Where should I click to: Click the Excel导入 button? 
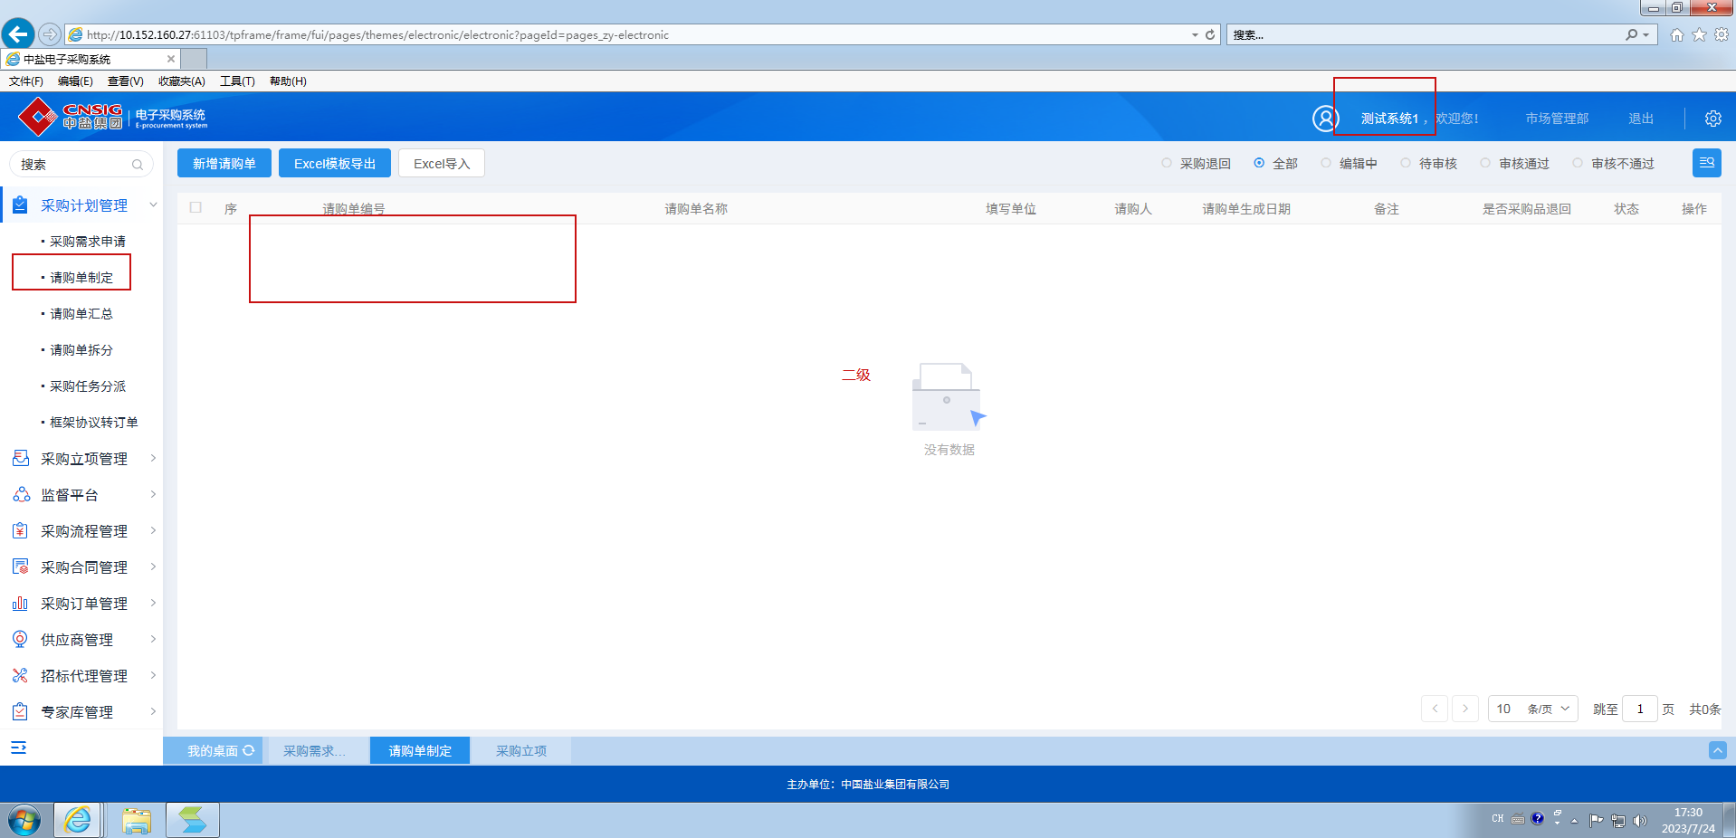[x=441, y=164]
